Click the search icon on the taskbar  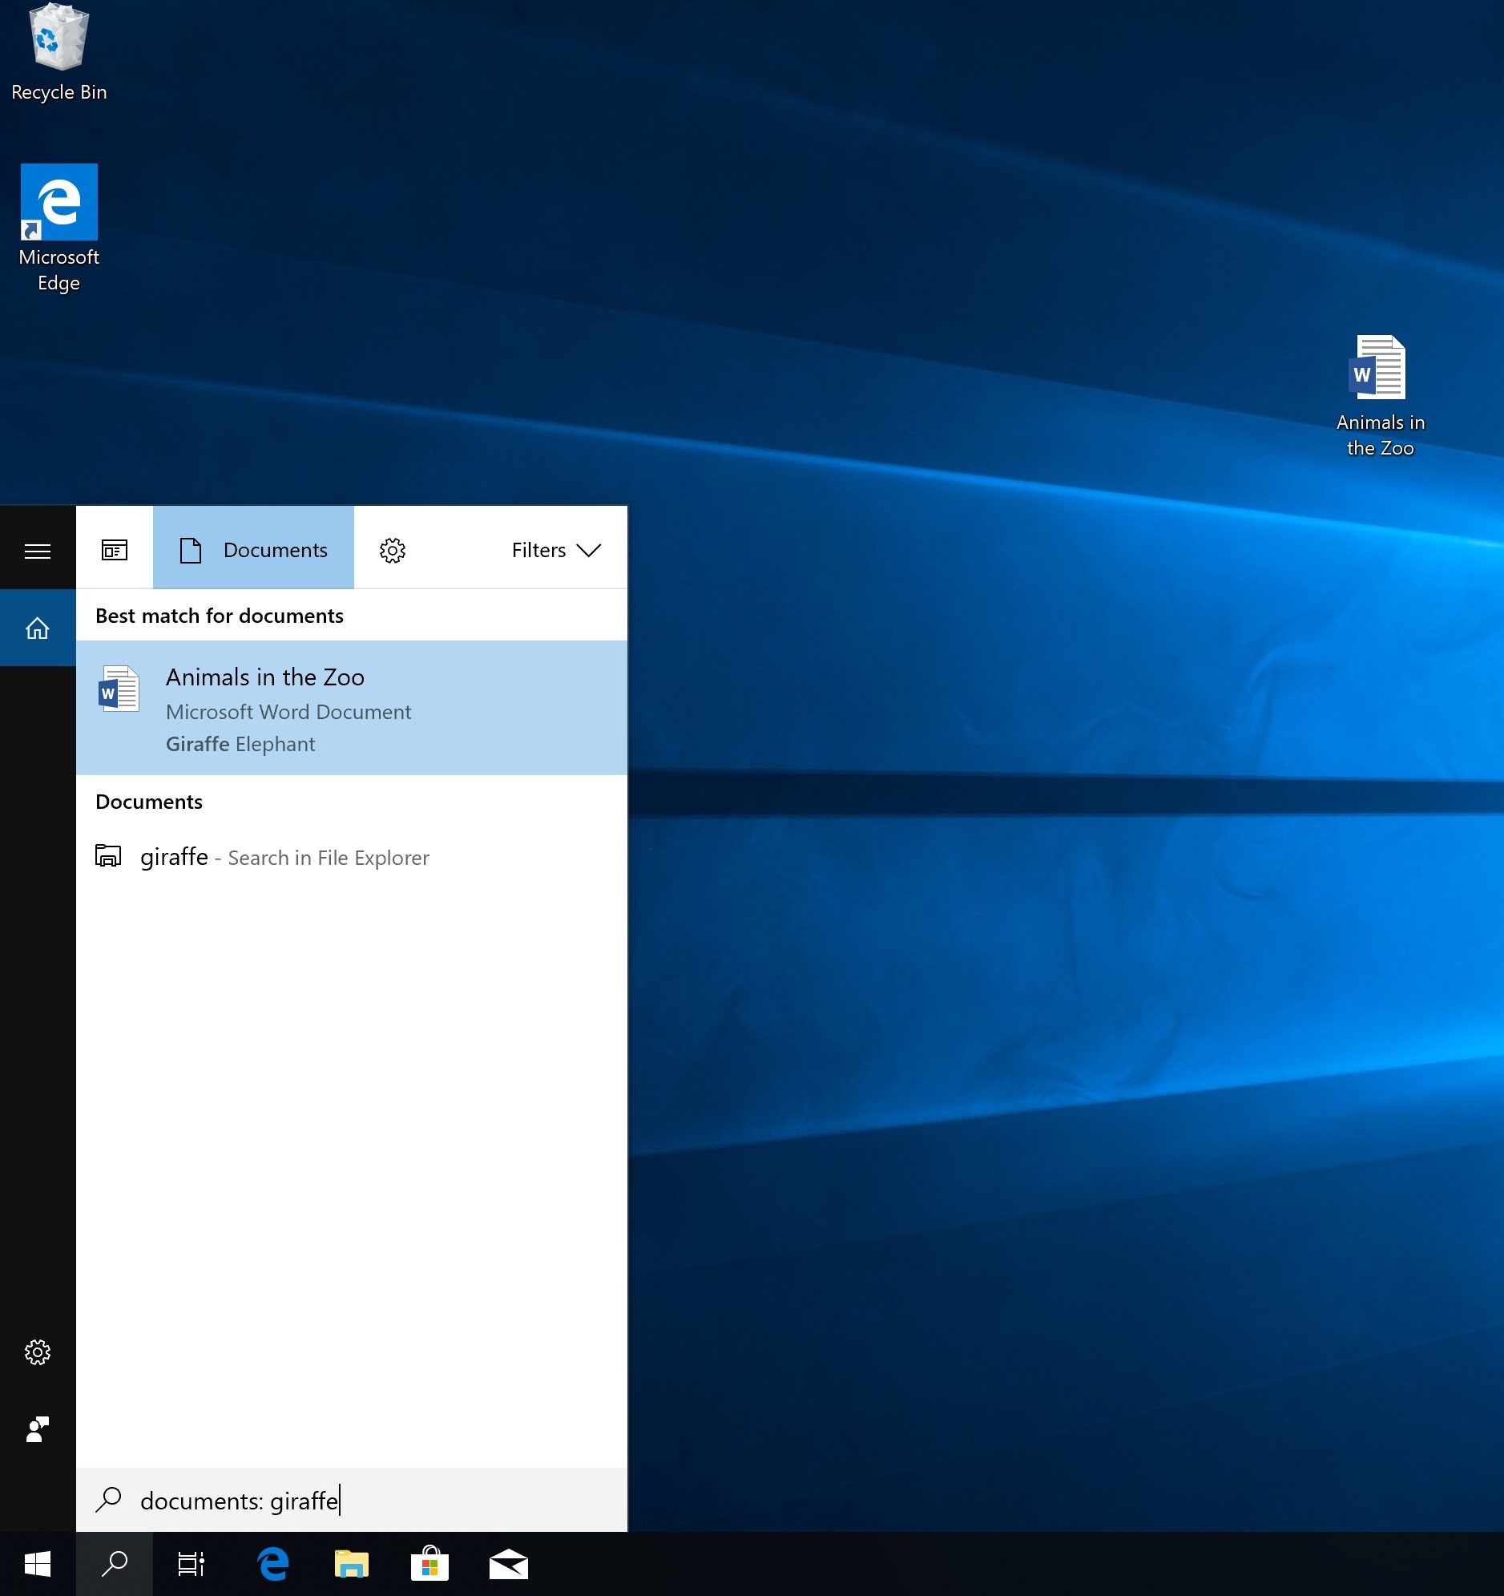click(114, 1563)
